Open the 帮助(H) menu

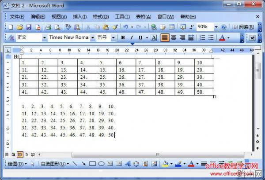(x=188, y=17)
